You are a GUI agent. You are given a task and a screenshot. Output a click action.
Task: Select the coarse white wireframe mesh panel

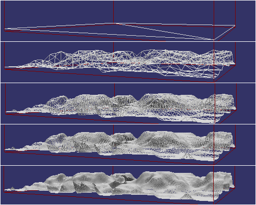pos(128,62)
